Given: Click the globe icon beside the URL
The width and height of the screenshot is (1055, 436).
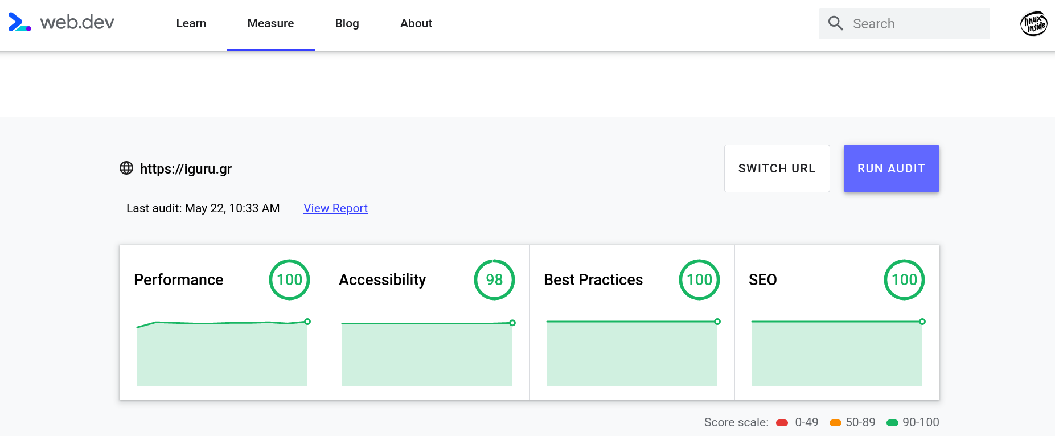Looking at the screenshot, I should 126,168.
